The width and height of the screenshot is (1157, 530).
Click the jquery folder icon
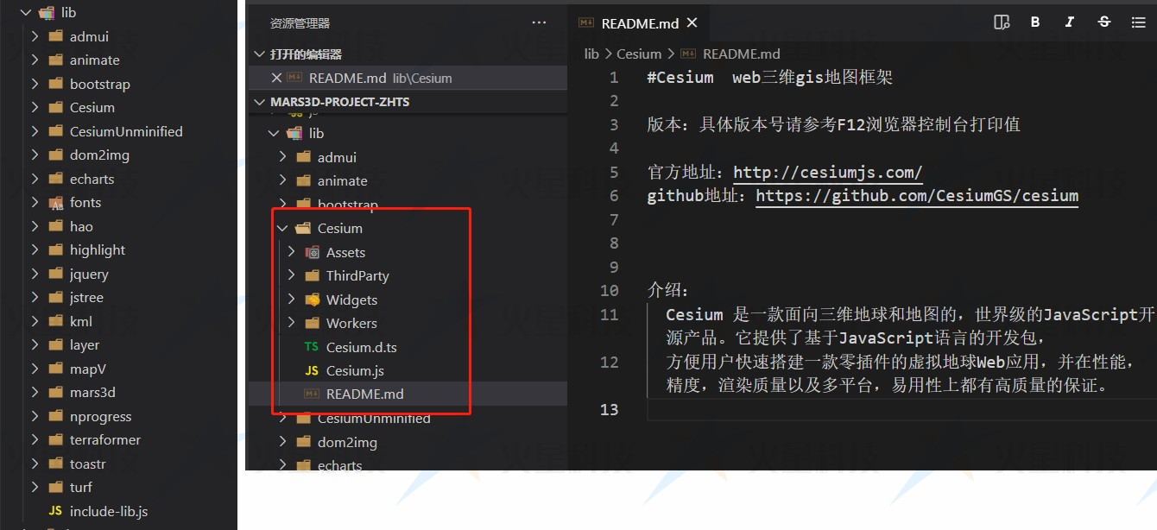[x=56, y=274]
